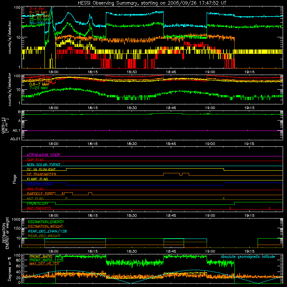The width and height of the screenshot is (287, 287).
Task: Select the 0.8-7 MeV legend label
Action: (x=39, y=84)
